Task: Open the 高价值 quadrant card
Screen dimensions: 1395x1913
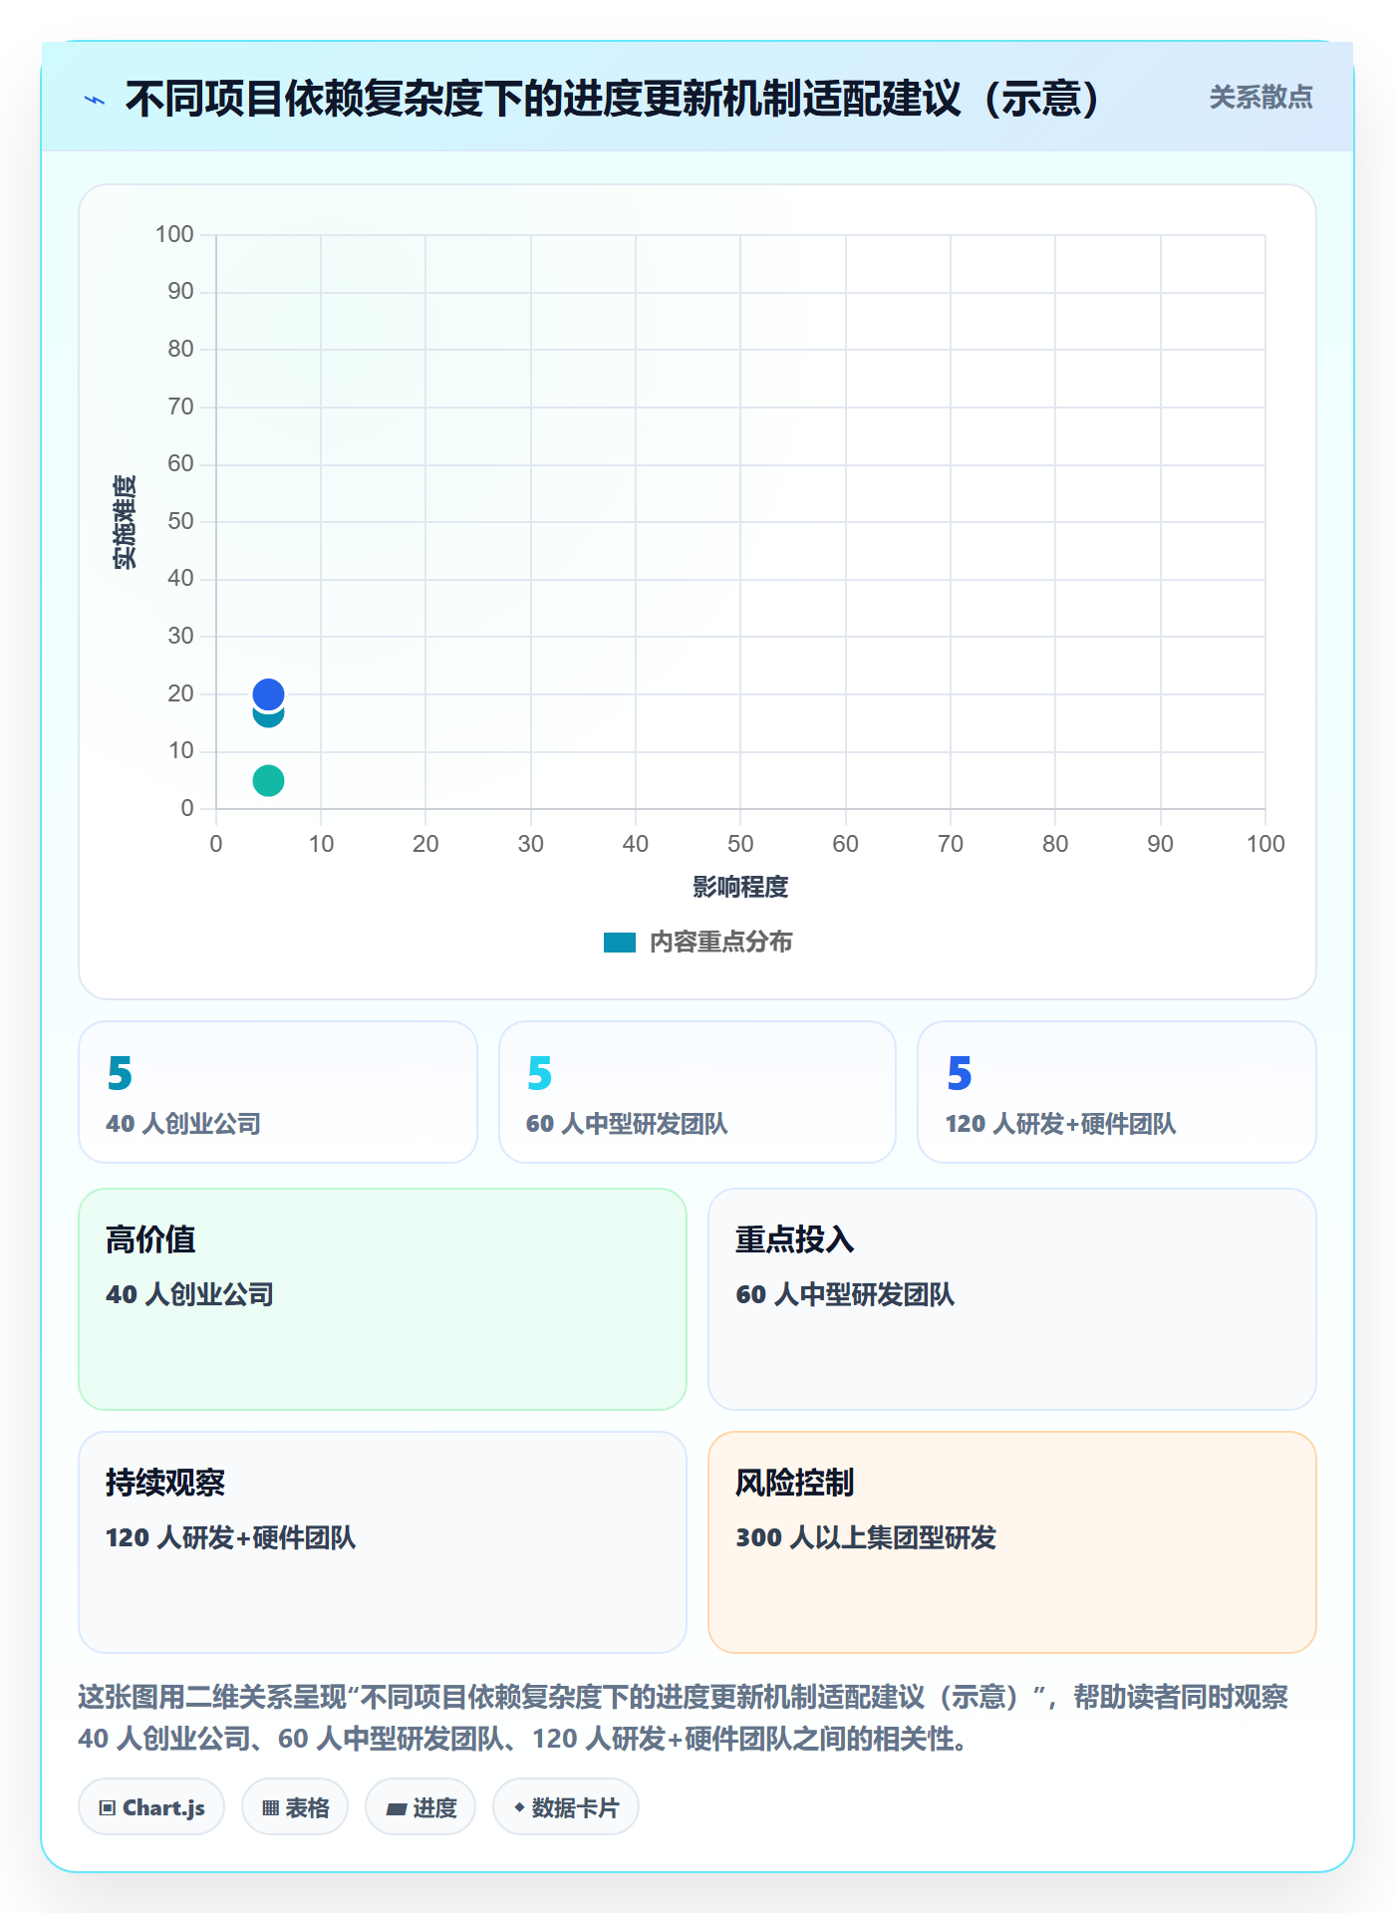Action: [383, 1299]
